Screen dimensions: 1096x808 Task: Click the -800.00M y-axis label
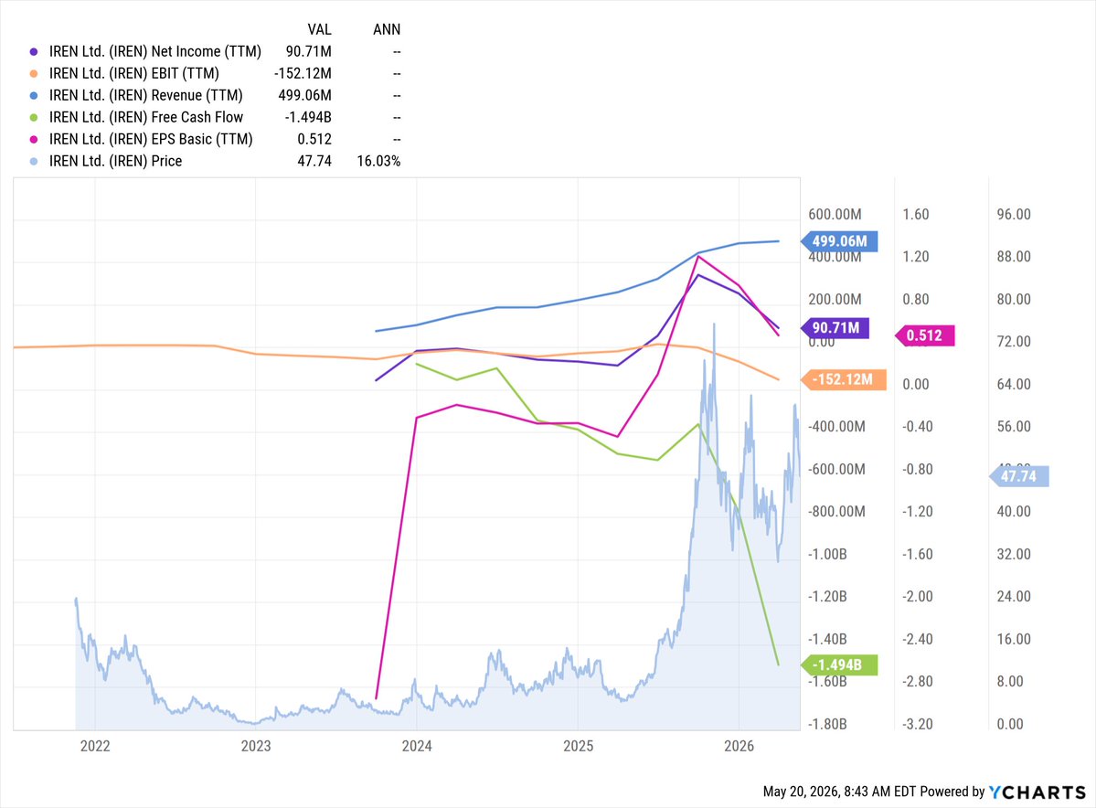click(x=836, y=512)
